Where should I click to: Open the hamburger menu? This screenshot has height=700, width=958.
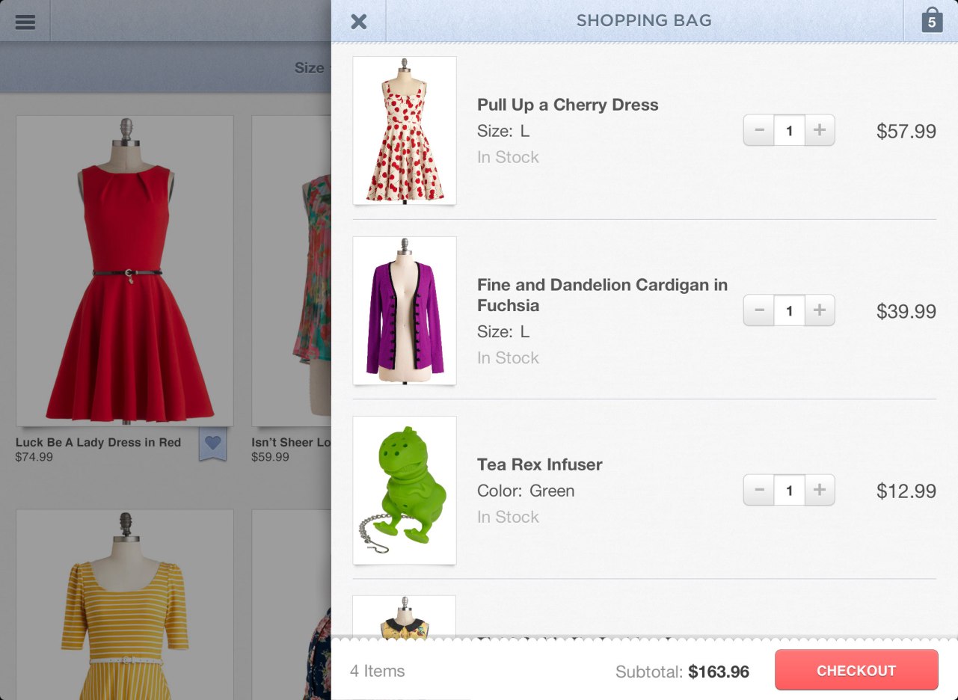(25, 21)
